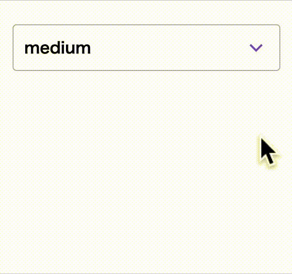
Task: Click the purple chevron arrow icon
Action: [256, 48]
